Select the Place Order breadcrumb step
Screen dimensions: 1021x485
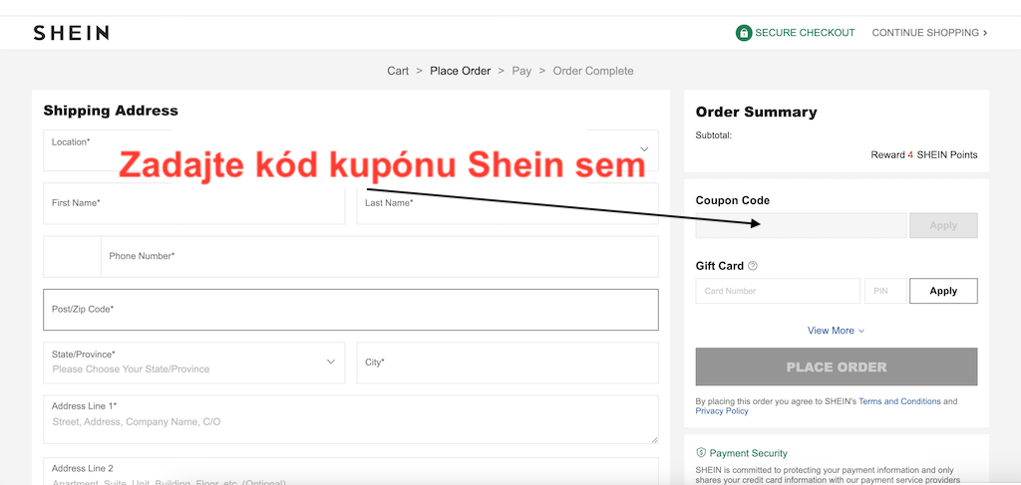click(x=461, y=71)
